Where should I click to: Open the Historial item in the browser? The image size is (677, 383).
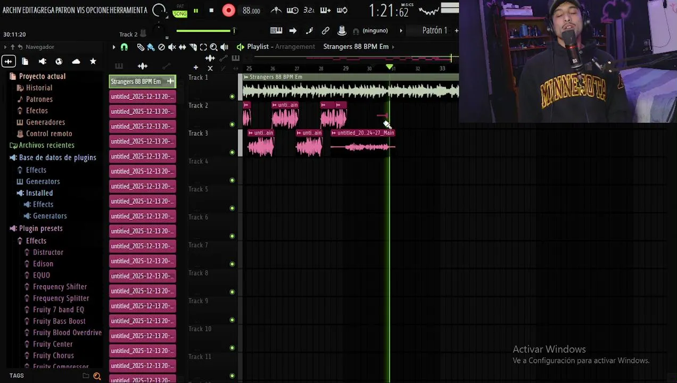click(x=39, y=88)
